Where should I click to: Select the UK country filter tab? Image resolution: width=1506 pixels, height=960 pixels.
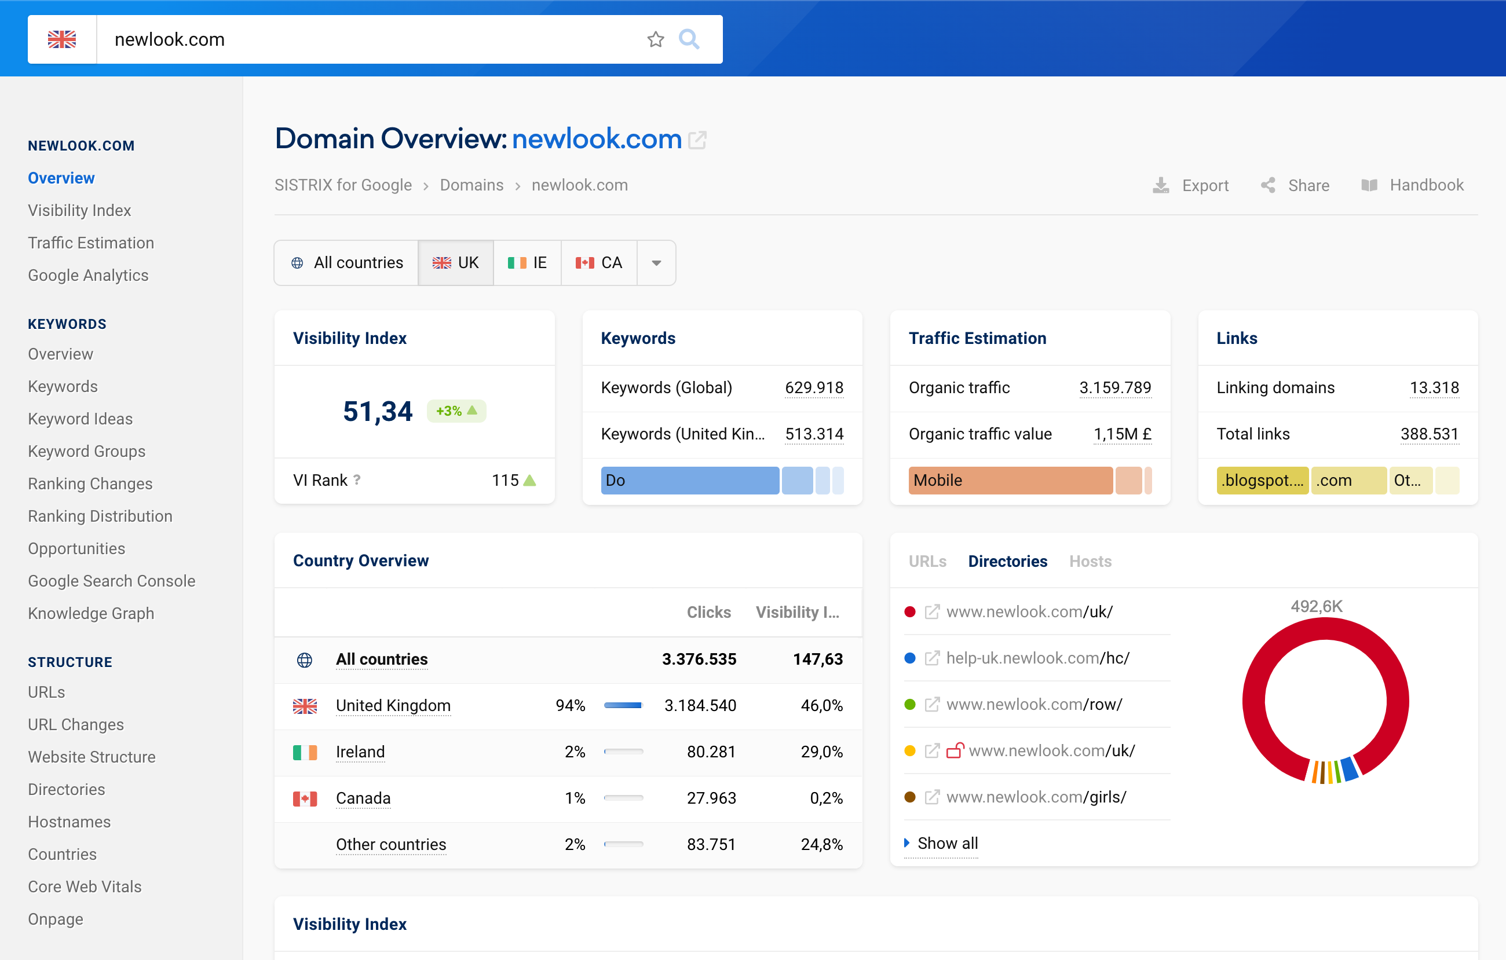tap(455, 263)
